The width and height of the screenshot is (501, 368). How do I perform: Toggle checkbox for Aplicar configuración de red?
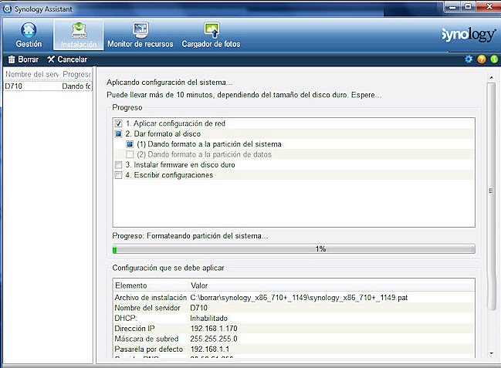coord(119,123)
